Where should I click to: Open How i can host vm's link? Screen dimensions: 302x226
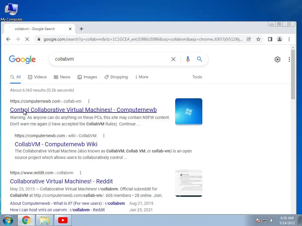point(57,210)
